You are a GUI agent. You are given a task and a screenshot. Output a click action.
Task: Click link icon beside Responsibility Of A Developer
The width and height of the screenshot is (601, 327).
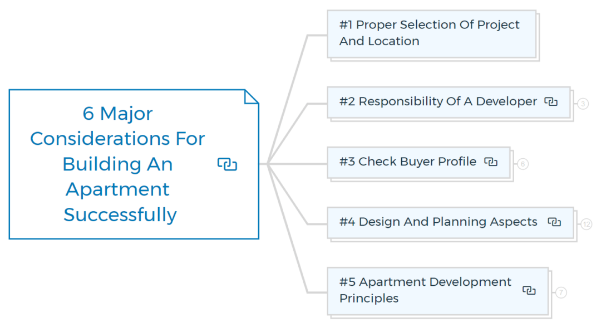tap(551, 102)
